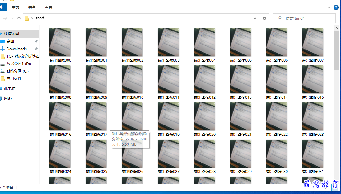Open the recent locations dropdown arrow
This screenshot has height=194, width=341.
pos(12,18)
